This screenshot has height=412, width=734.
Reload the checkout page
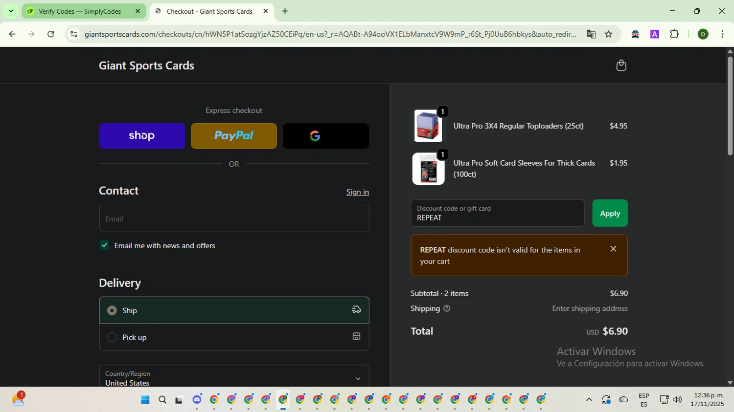pos(51,34)
